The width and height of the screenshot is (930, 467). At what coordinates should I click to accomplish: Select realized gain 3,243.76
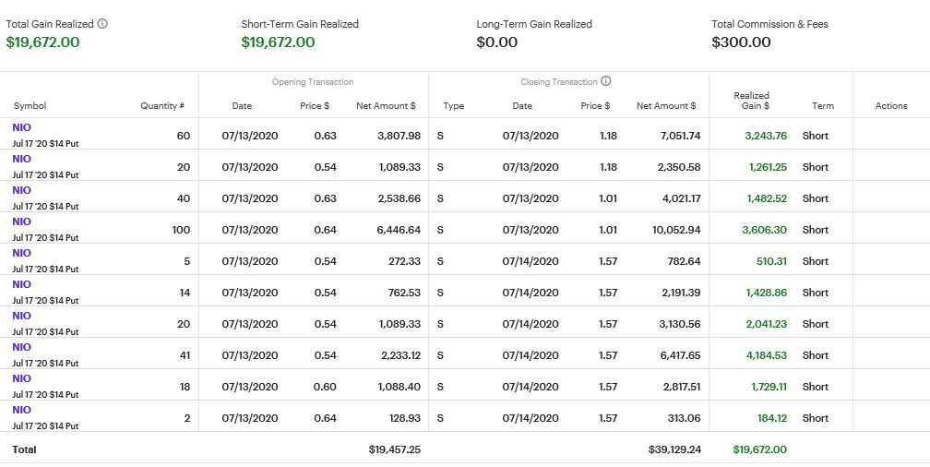(x=766, y=136)
